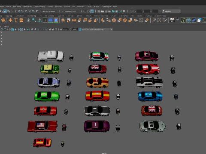The image size is (206, 154).
Task: Click the orange SVG shelf icon
Action: (x=21, y=20)
